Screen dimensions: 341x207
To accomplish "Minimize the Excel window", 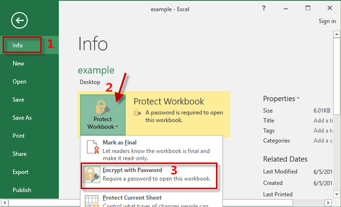I will coord(285,9).
